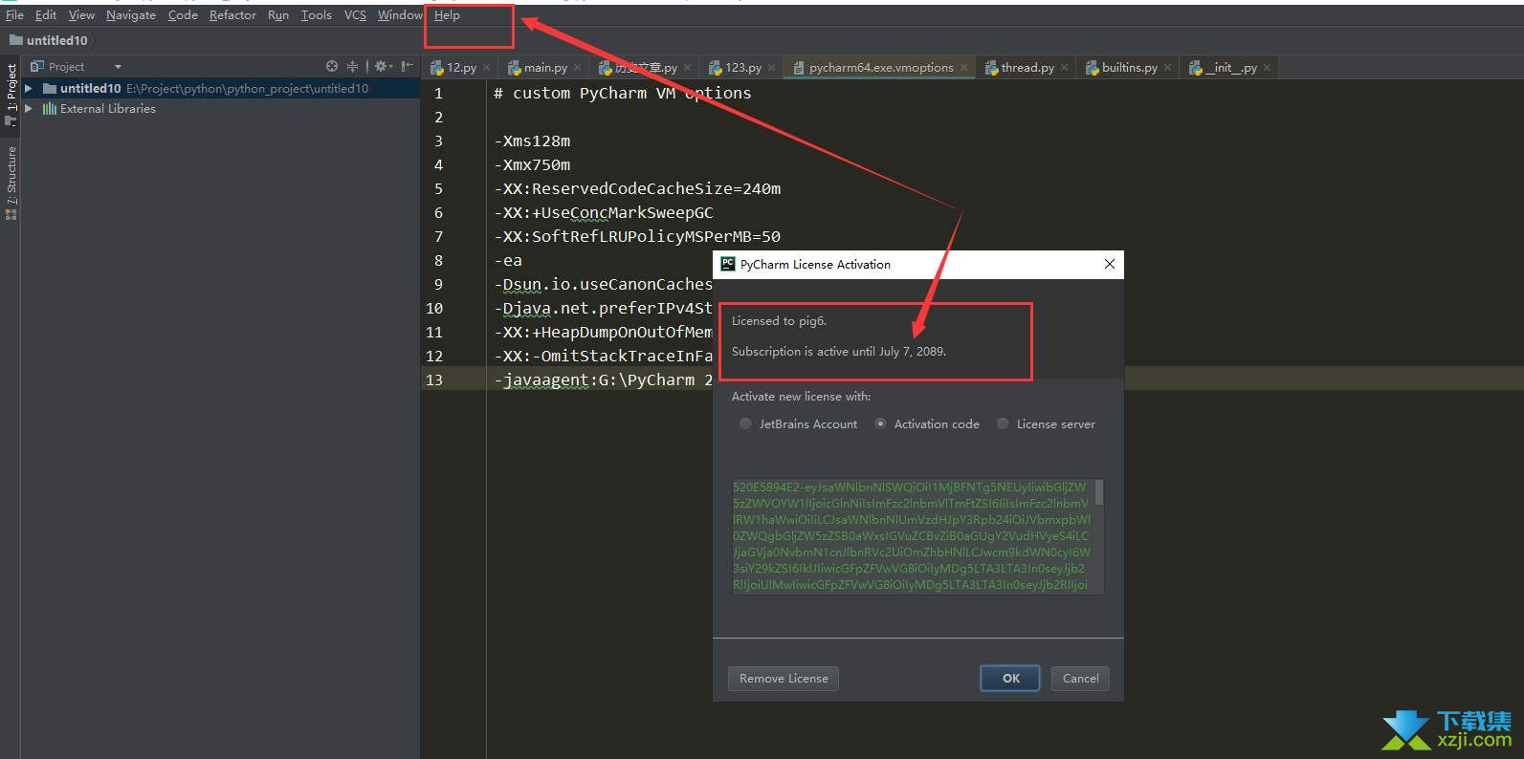1524x759 pixels.
Task: Click the ReservedCodeCacheSize=240m line
Action: click(x=637, y=188)
